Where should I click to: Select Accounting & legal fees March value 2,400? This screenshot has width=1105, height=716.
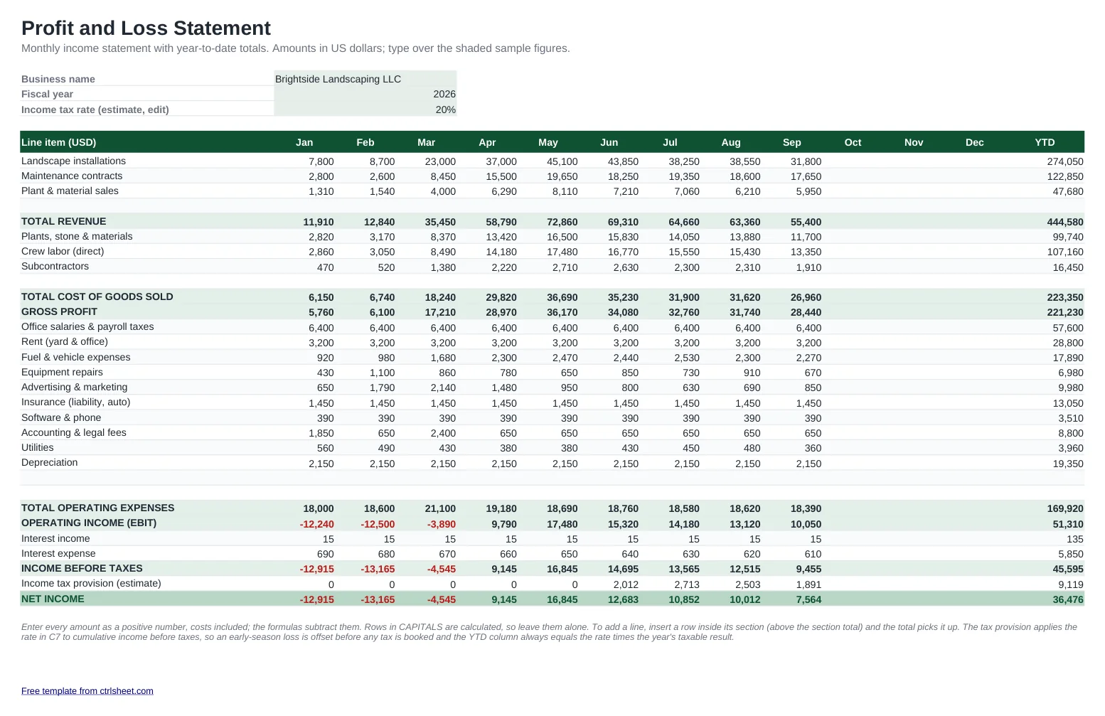coord(443,433)
